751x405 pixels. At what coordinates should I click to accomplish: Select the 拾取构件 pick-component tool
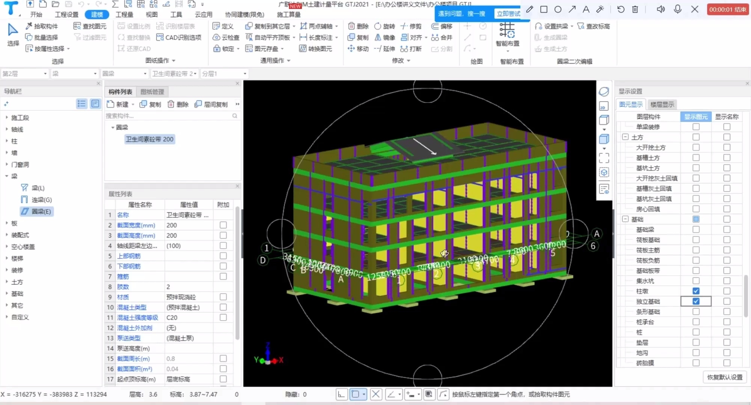click(x=42, y=26)
